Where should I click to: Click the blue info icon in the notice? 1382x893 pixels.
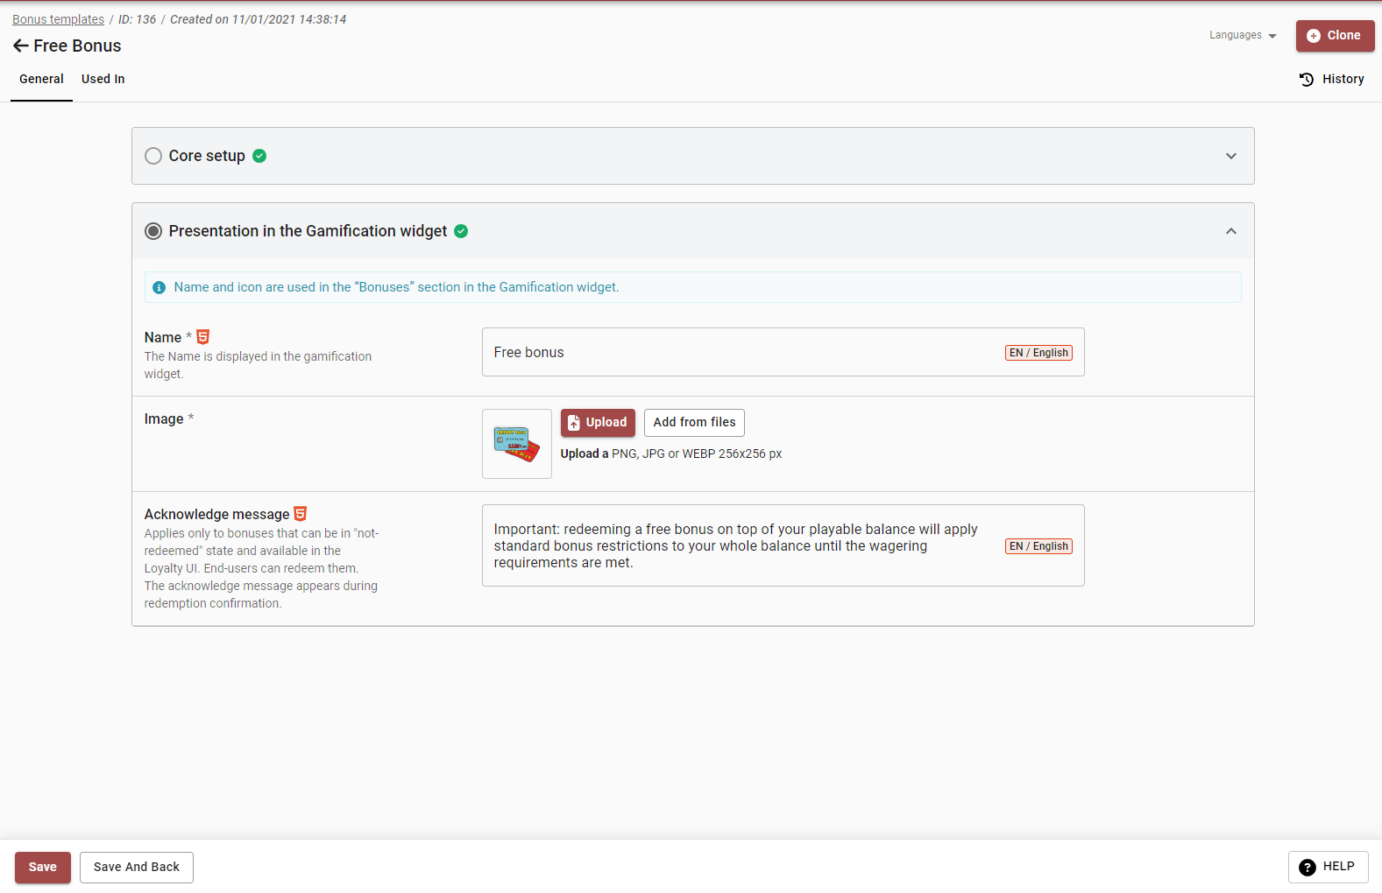click(x=159, y=287)
